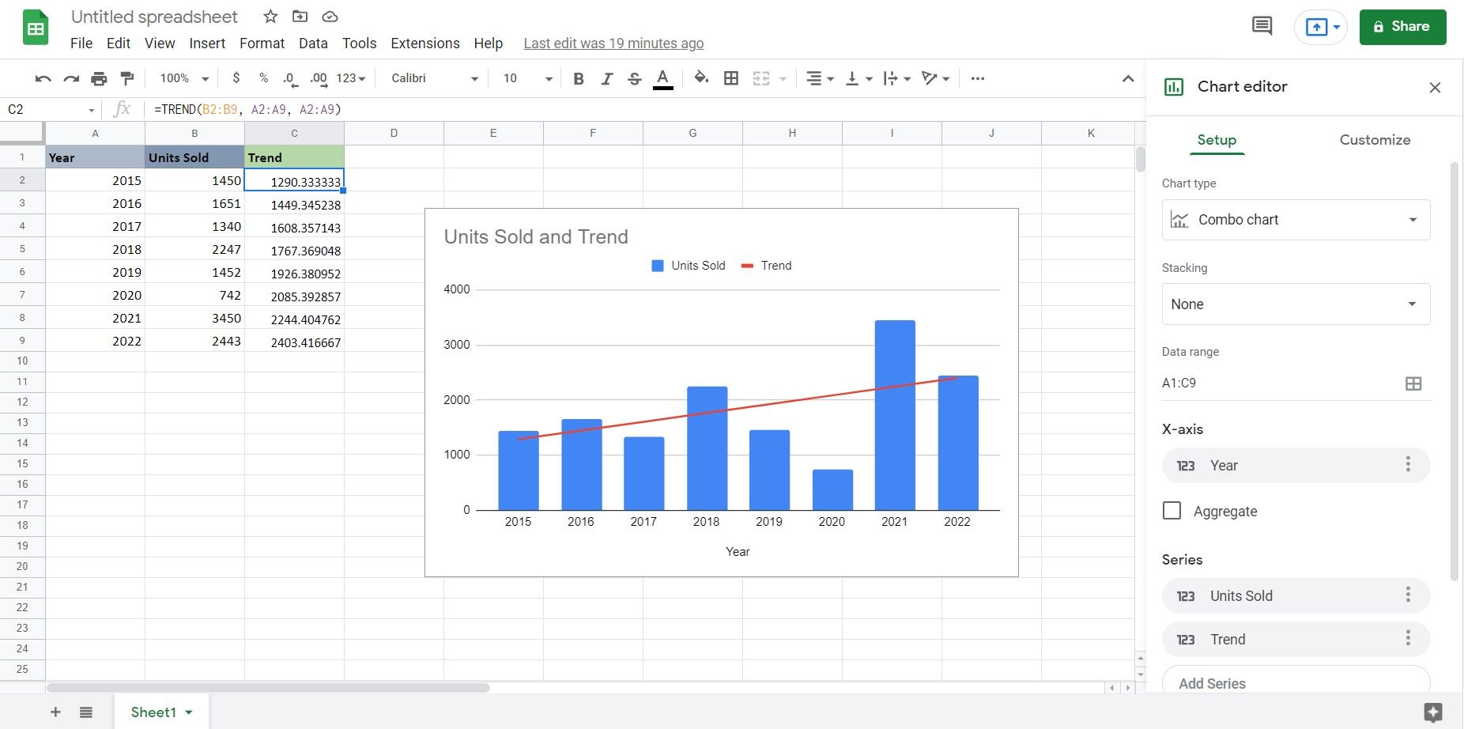Switch to the Customize tab in Chart editor
The image size is (1464, 729).
click(1374, 139)
